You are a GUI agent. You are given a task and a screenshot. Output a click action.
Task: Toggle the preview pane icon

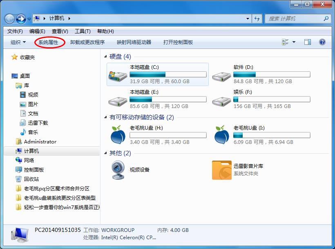click(x=308, y=41)
